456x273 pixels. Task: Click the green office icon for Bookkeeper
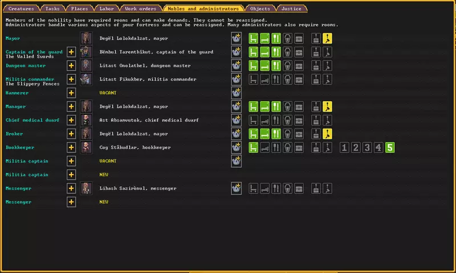point(253,147)
